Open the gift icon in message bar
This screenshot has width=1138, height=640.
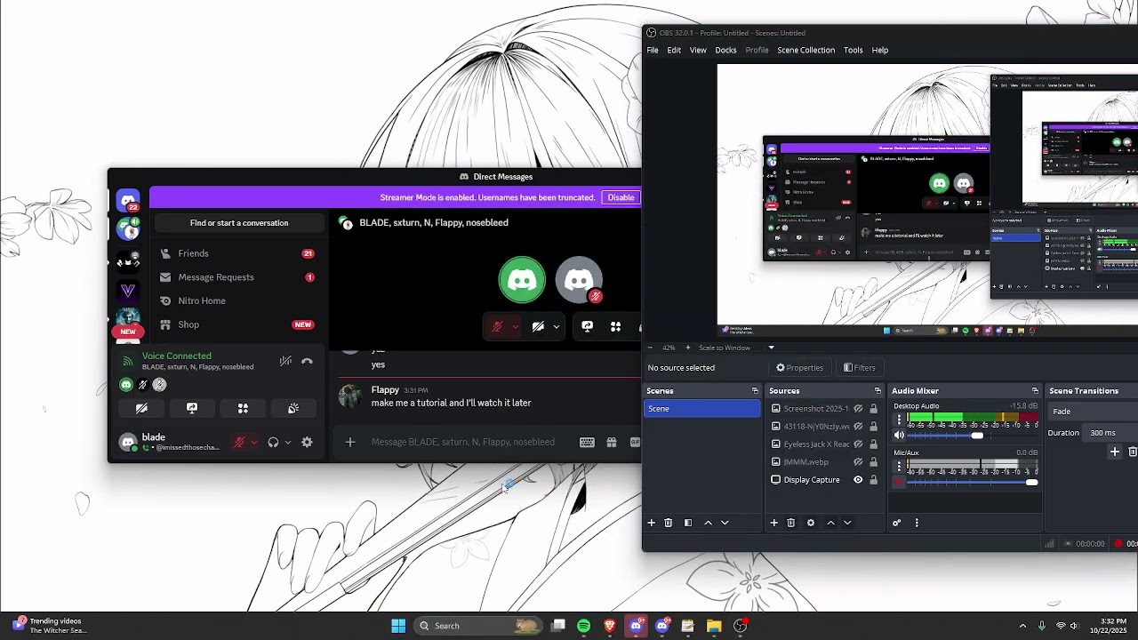(612, 442)
